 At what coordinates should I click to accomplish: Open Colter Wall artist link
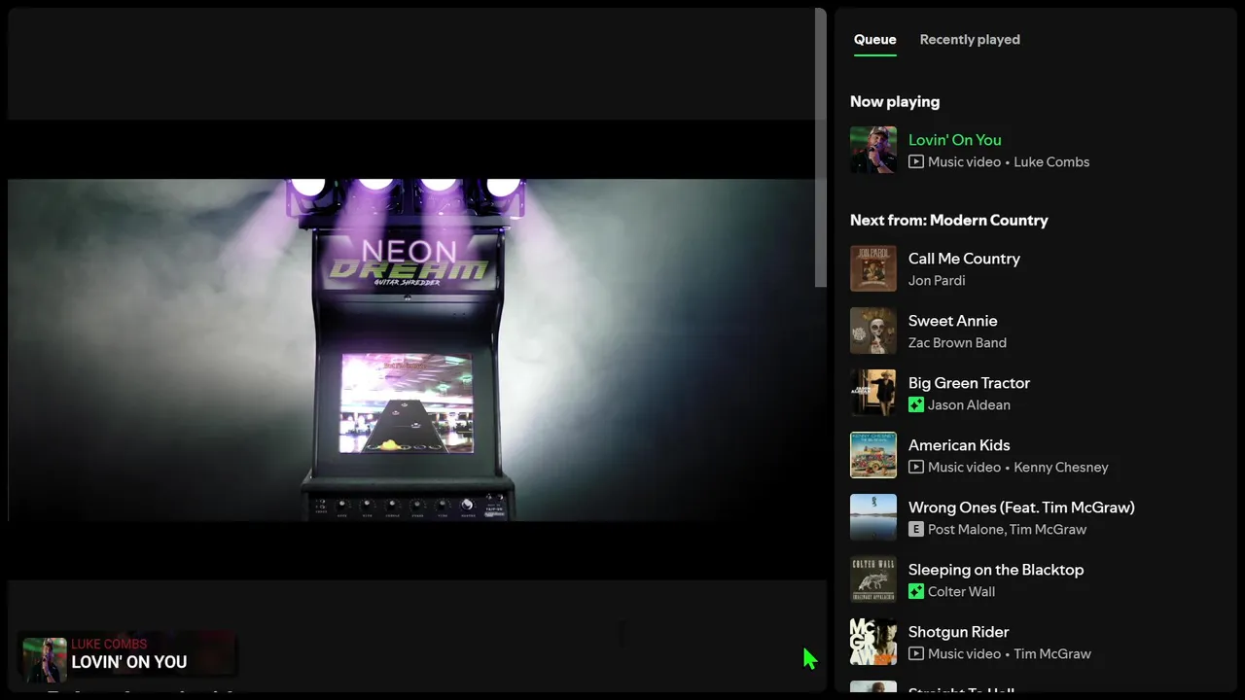(961, 592)
